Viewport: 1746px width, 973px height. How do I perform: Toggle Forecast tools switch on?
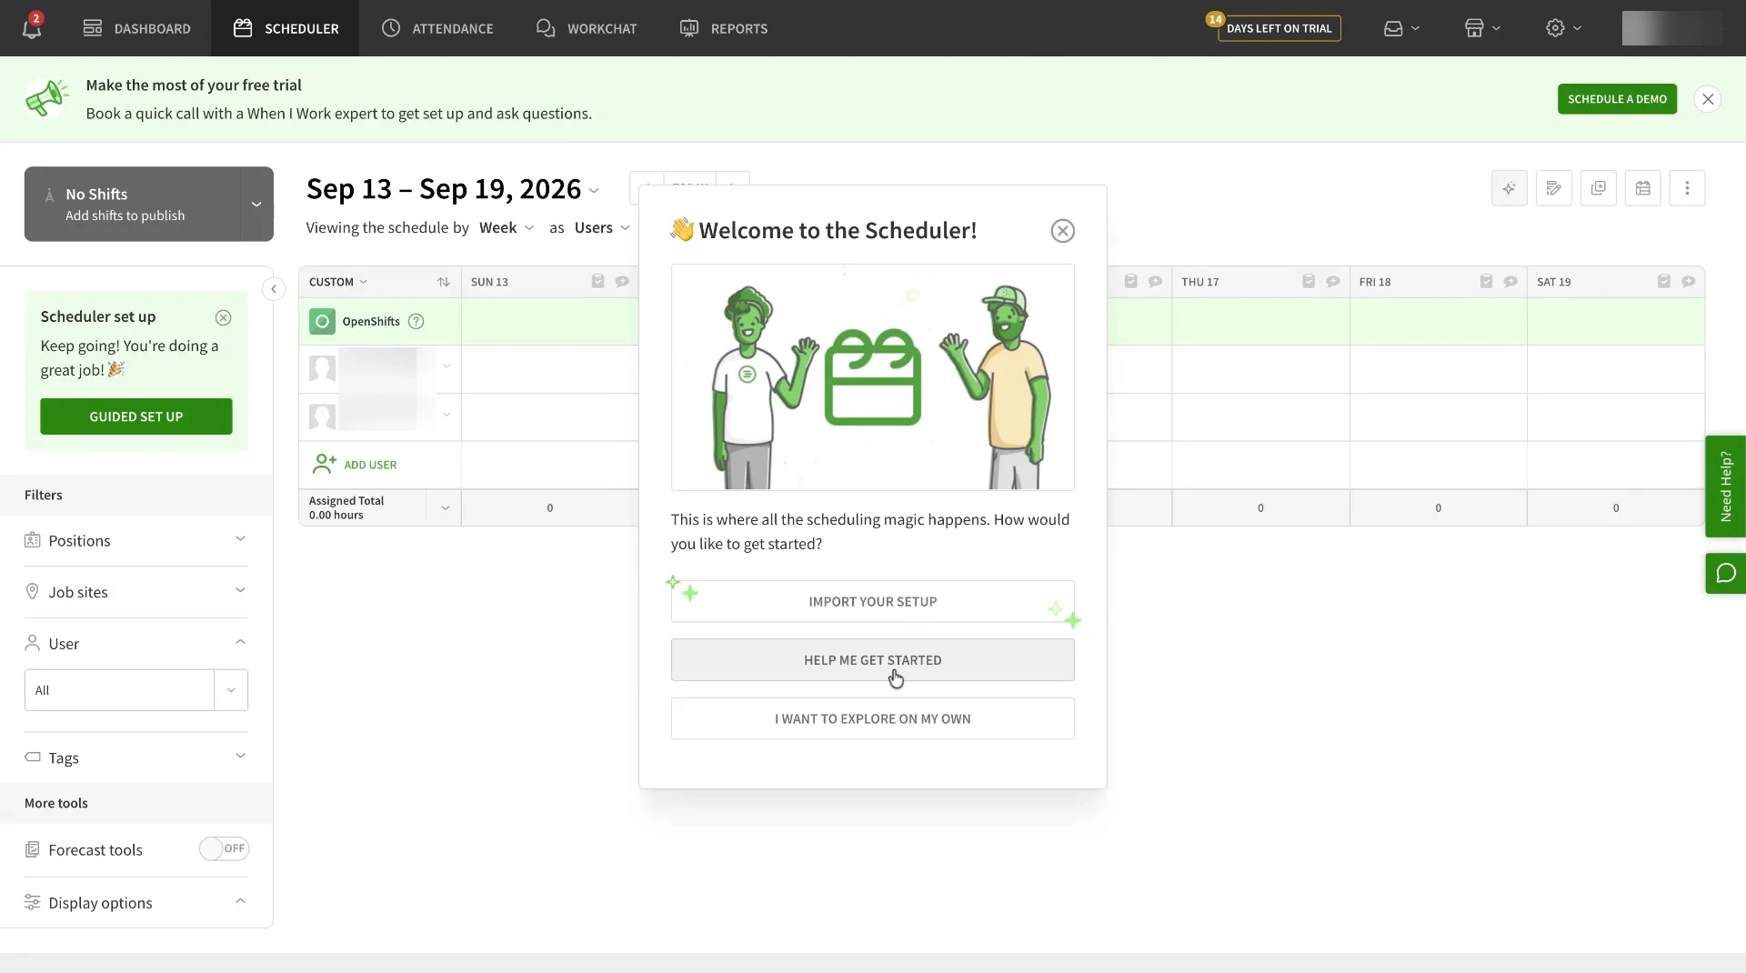[x=224, y=848]
